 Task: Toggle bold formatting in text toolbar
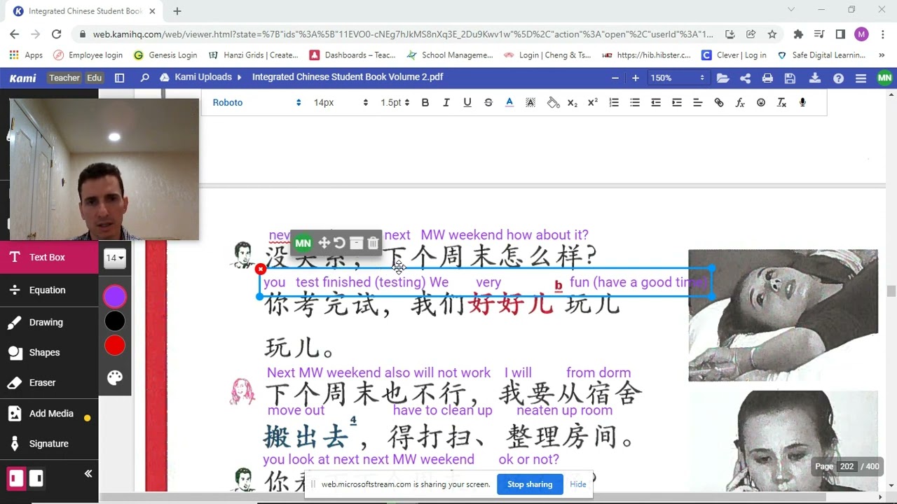[x=425, y=103]
